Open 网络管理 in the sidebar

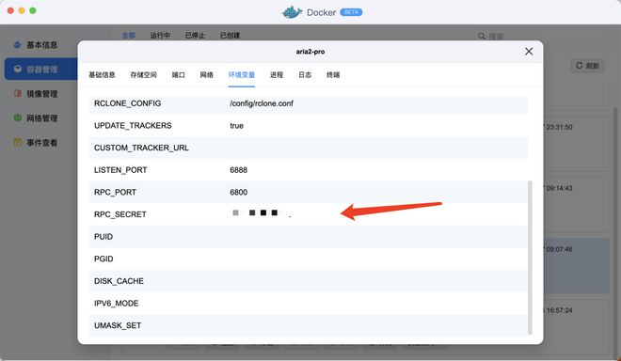click(x=41, y=118)
